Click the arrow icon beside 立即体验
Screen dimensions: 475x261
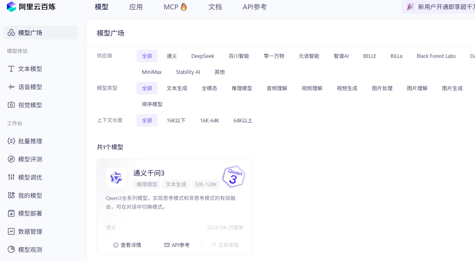[214, 245]
